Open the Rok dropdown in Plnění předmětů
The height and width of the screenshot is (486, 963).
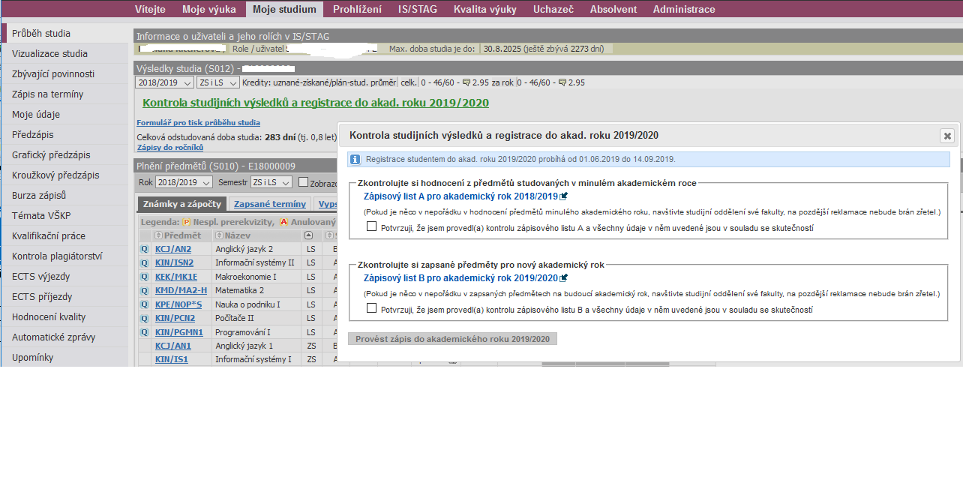pos(184,182)
